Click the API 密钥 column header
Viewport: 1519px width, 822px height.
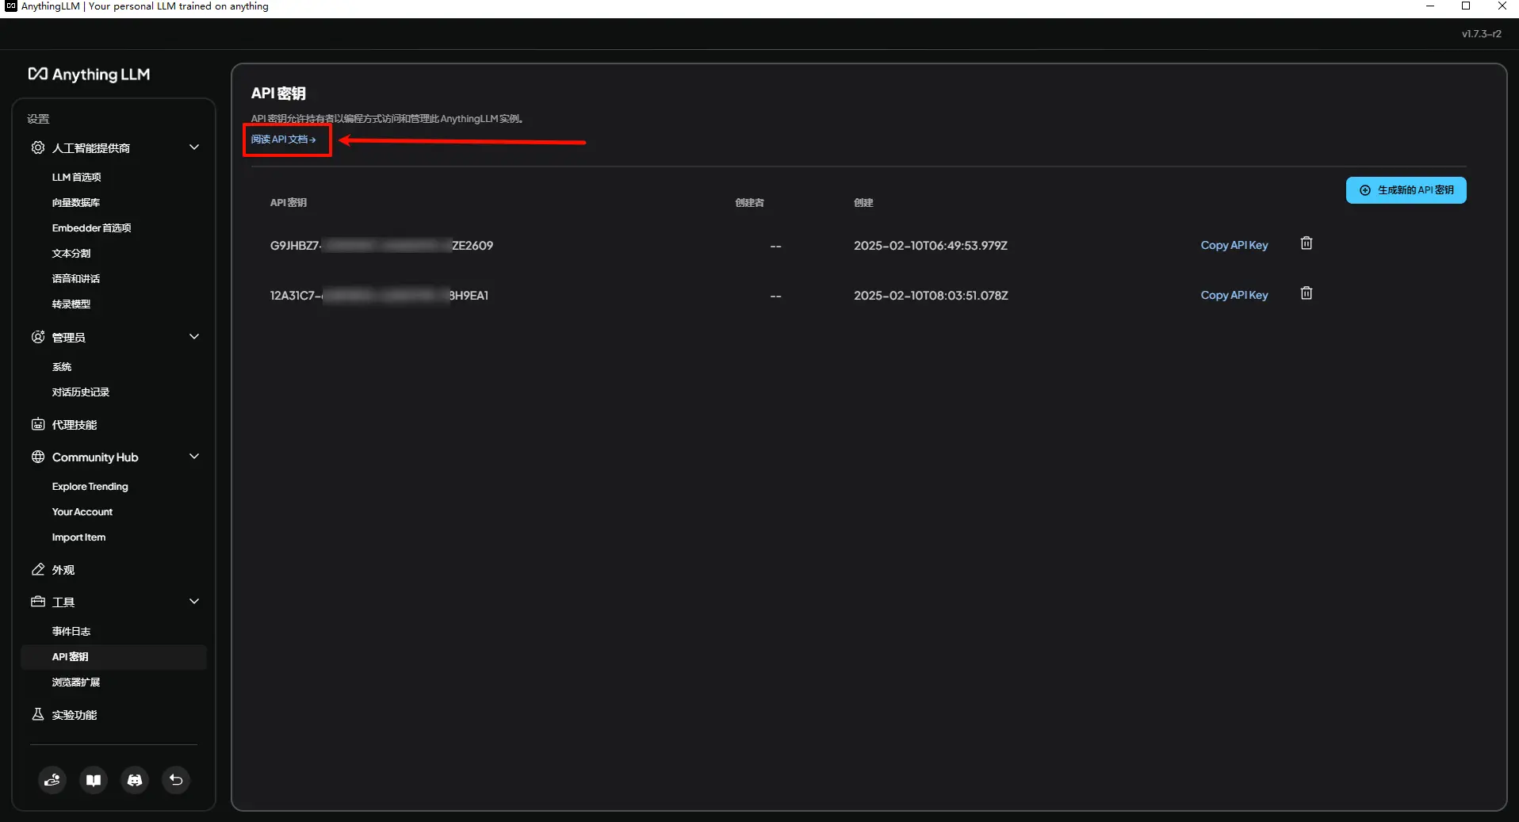pyautogui.click(x=288, y=202)
